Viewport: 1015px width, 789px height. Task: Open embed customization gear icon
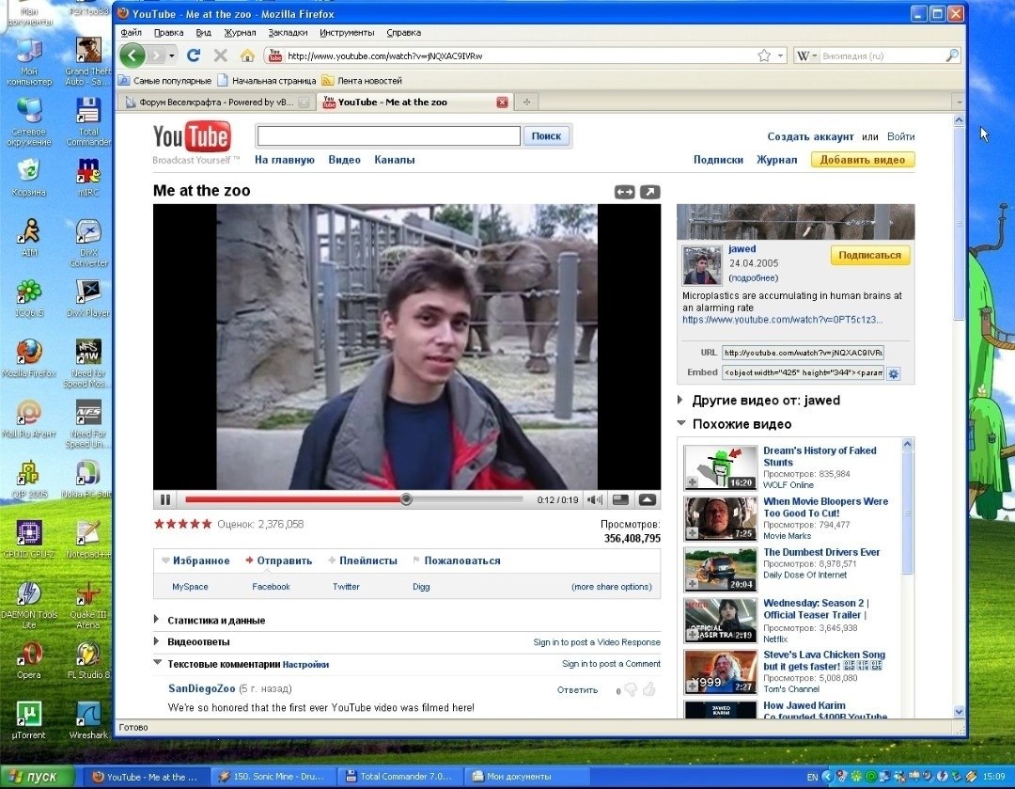(894, 373)
